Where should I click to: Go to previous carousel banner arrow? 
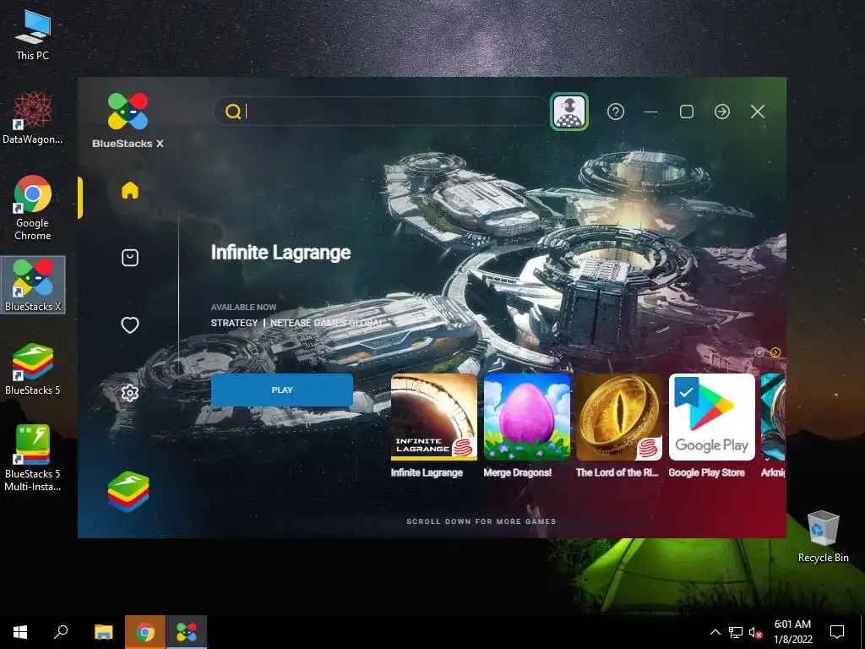pos(759,352)
